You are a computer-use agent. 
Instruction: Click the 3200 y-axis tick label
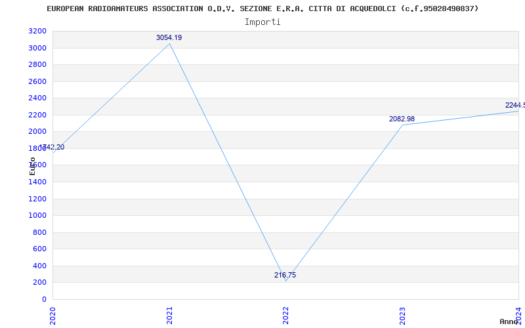pyautogui.click(x=37, y=31)
